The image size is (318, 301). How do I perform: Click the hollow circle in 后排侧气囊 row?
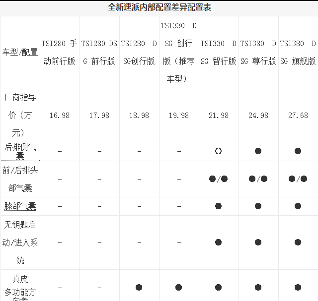coord(218,151)
